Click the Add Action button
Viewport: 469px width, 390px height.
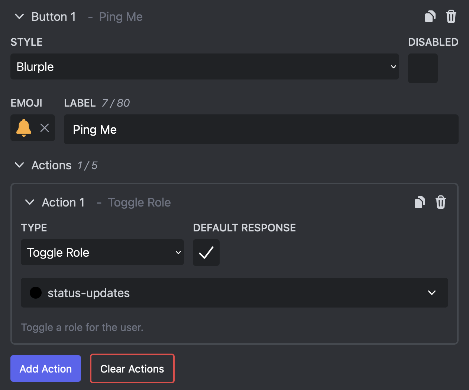[45, 368]
